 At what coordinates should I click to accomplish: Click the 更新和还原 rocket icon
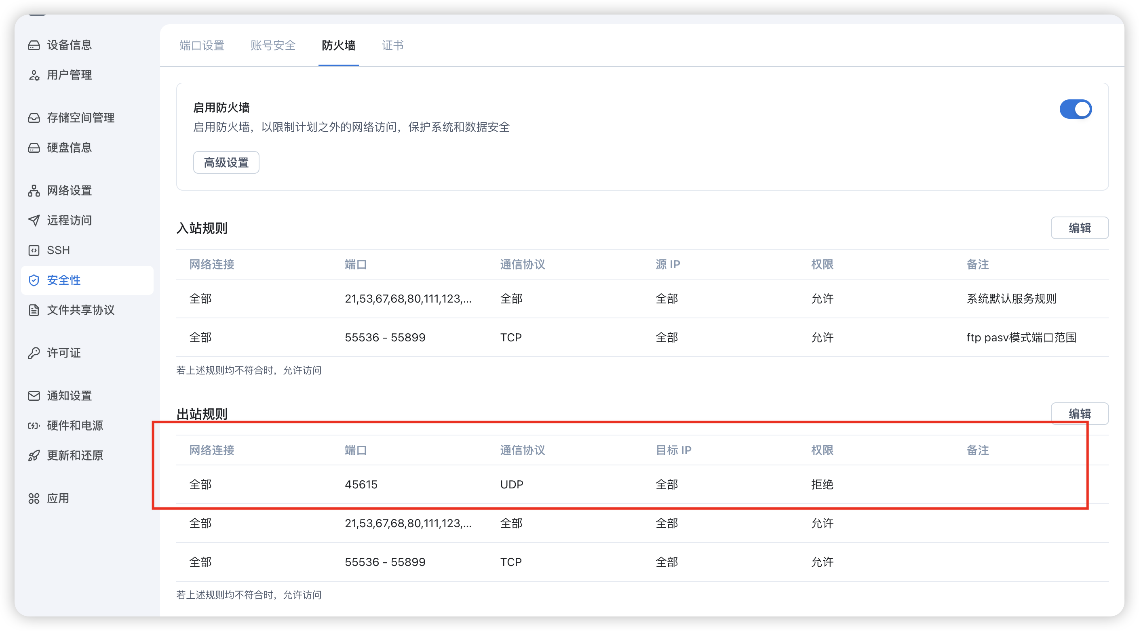point(34,456)
